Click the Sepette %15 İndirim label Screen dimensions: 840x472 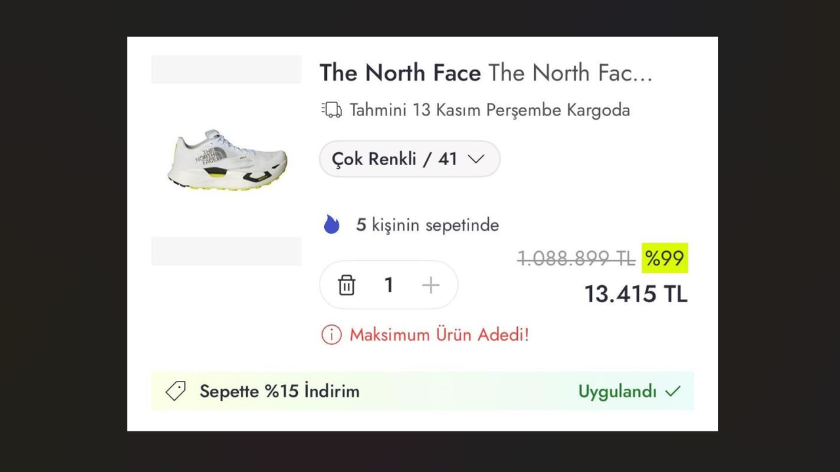pyautogui.click(x=280, y=391)
